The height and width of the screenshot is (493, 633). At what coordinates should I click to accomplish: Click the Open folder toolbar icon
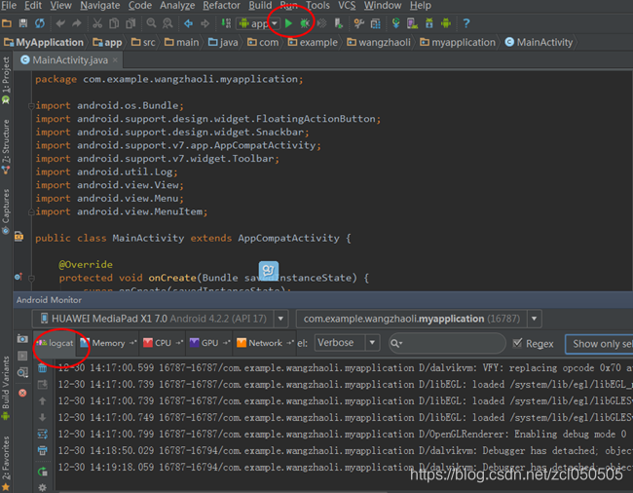pyautogui.click(x=7, y=23)
